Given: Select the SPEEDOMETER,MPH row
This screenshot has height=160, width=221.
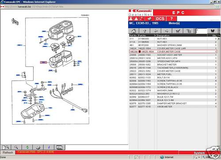Looking at the screenshot, I should point(173,61).
